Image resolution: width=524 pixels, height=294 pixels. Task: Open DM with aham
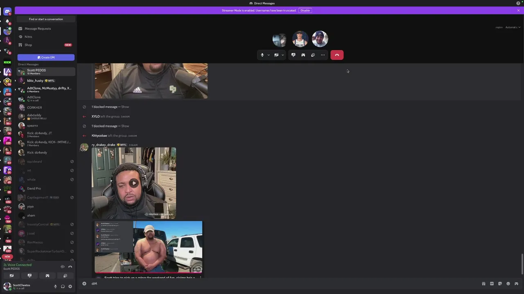coord(46,215)
